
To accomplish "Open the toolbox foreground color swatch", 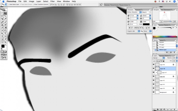I will tap(3, 46).
